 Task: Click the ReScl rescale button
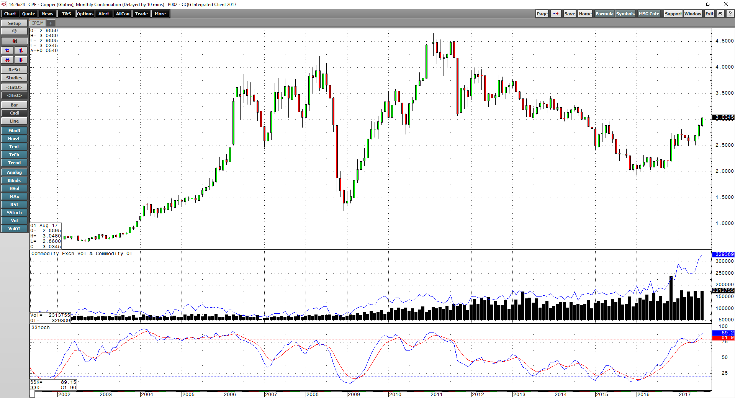tap(14, 69)
